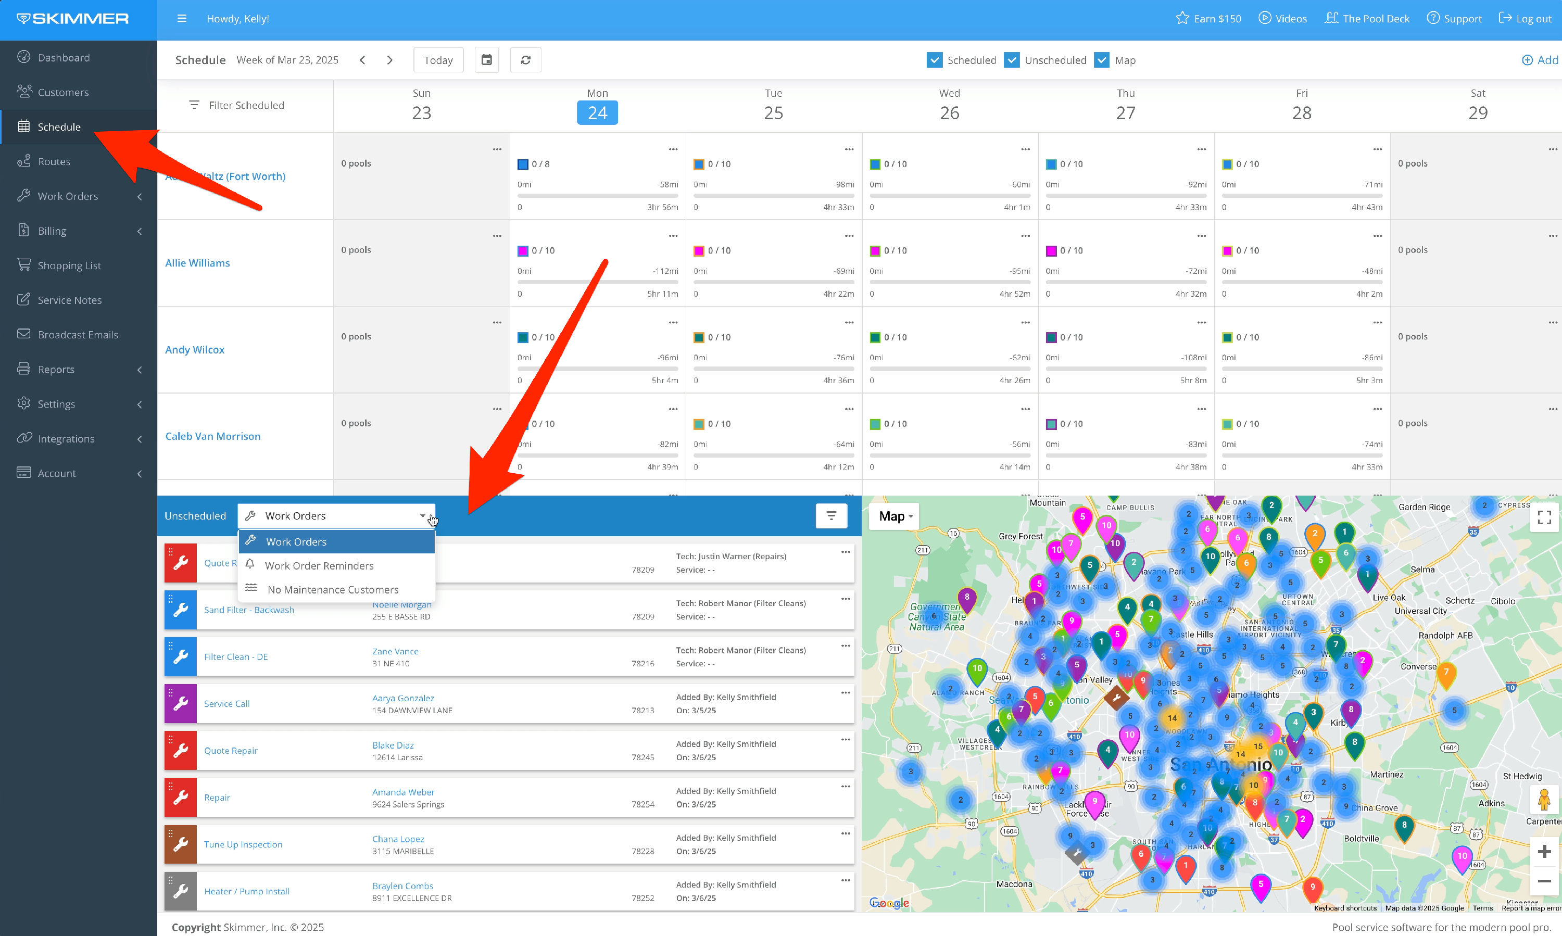
Task: Click the hamburger menu icon
Action: tap(182, 18)
